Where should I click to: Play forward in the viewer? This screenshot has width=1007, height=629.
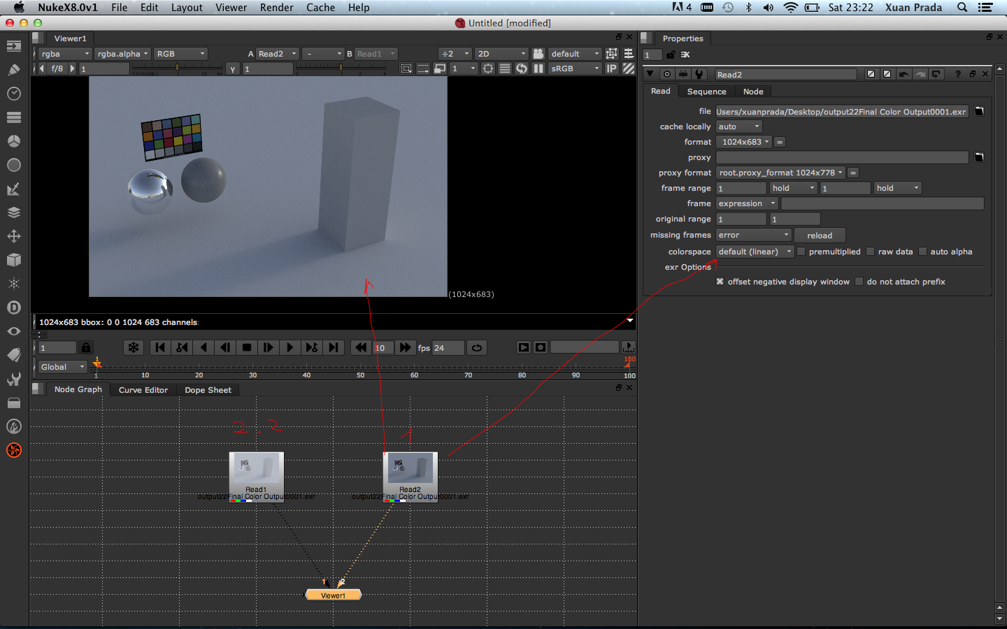pyautogui.click(x=290, y=347)
